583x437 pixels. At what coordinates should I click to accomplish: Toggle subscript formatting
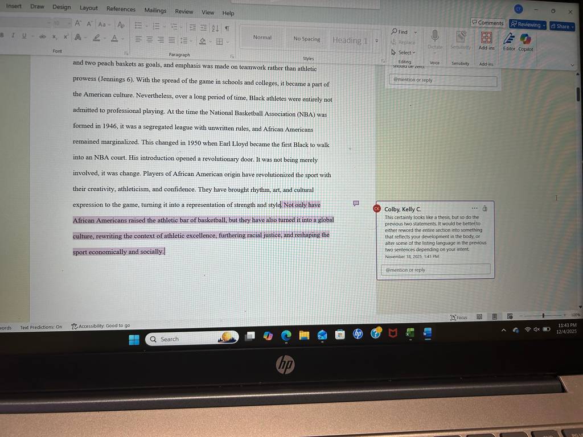point(54,36)
